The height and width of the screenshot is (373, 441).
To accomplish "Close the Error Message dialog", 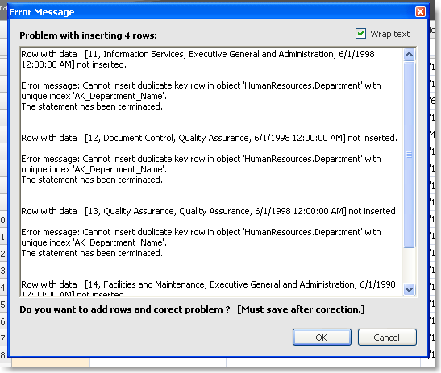I will (x=420, y=12).
